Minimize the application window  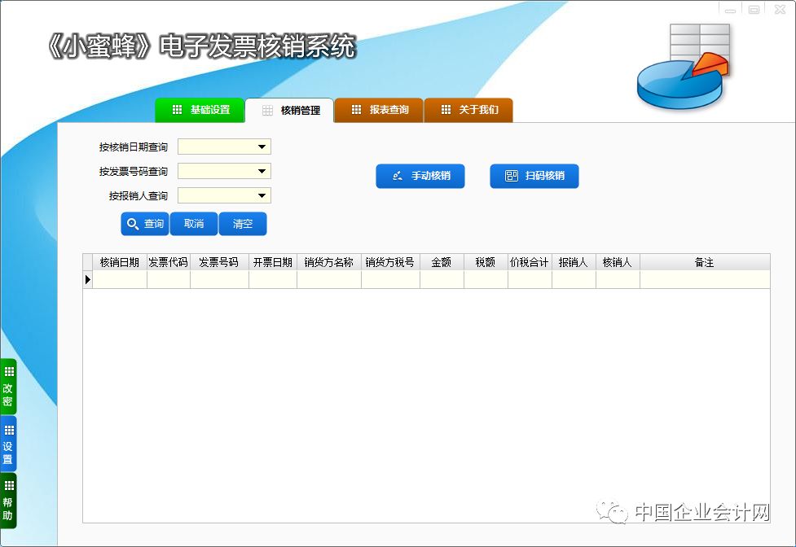pos(731,10)
